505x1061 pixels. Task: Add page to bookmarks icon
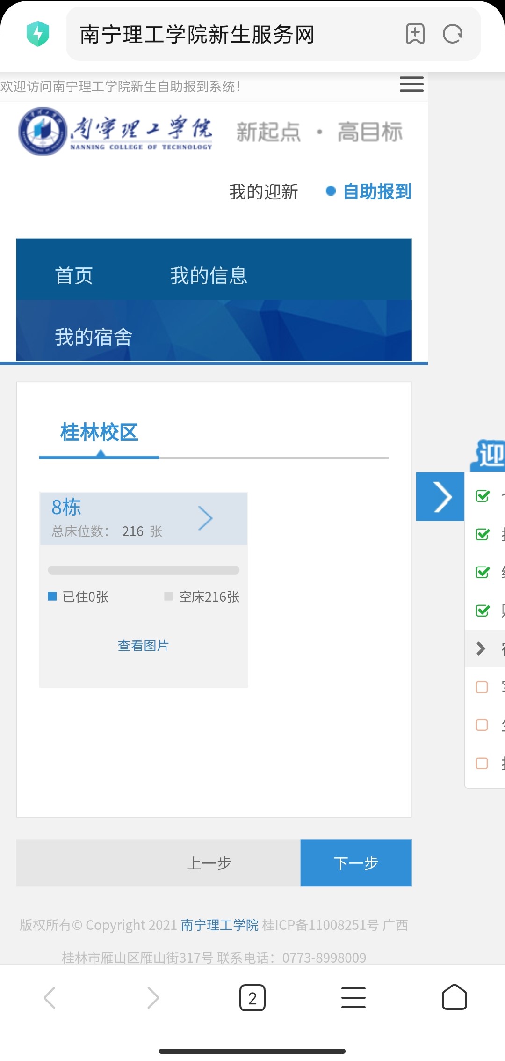pos(415,34)
